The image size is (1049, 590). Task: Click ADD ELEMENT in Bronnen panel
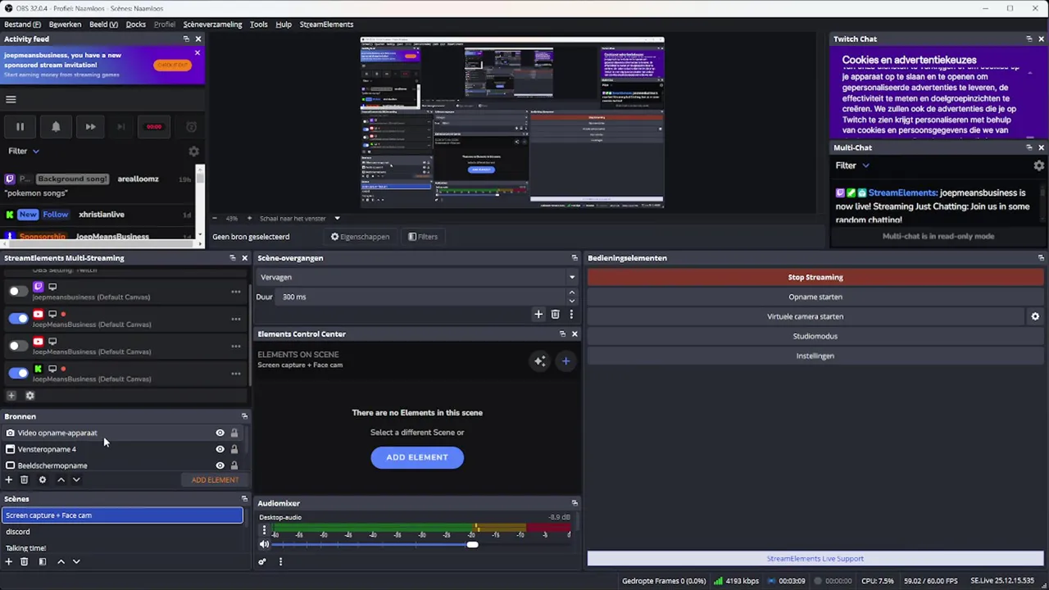coord(215,480)
